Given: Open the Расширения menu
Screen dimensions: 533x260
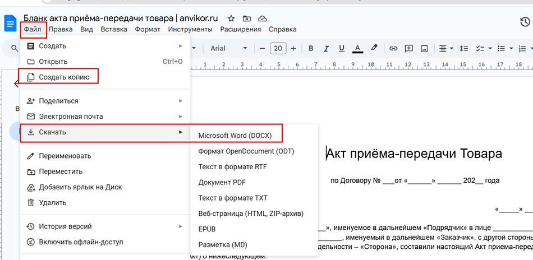Looking at the screenshot, I should [241, 30].
